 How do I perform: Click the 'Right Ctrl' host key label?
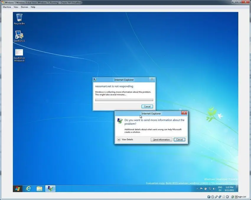coord(242,197)
